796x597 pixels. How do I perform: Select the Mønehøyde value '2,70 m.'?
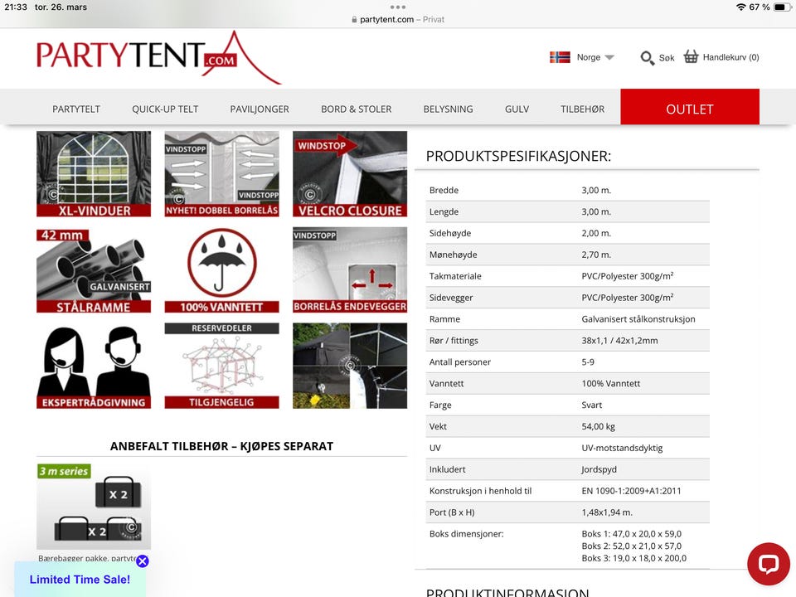596,255
